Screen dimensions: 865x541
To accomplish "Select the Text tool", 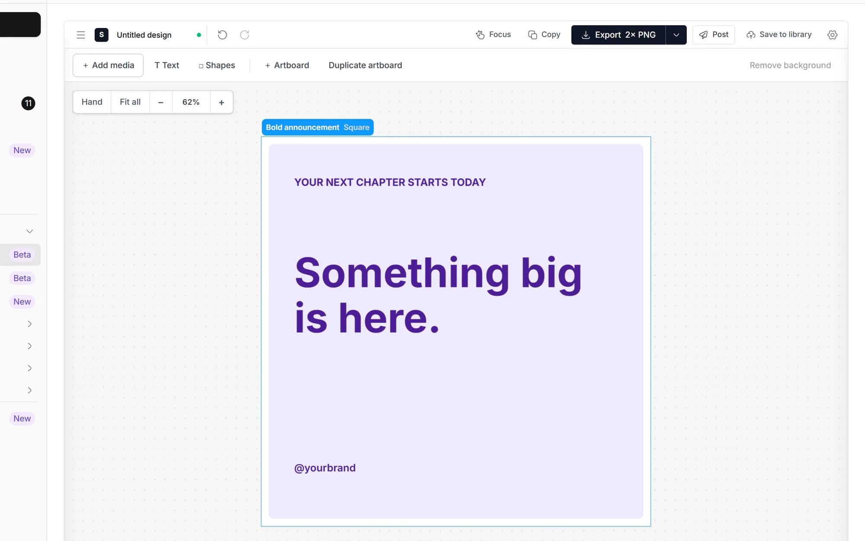I will point(167,65).
